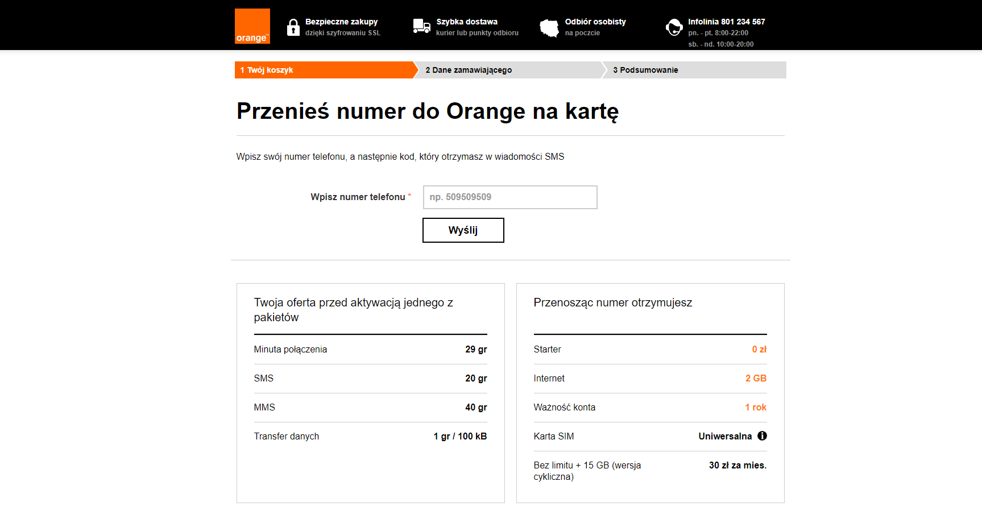Click the padlock secure shopping icon
Screen dimensions: 982x527
point(293,27)
